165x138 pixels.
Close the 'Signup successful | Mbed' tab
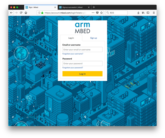coord(89,7)
